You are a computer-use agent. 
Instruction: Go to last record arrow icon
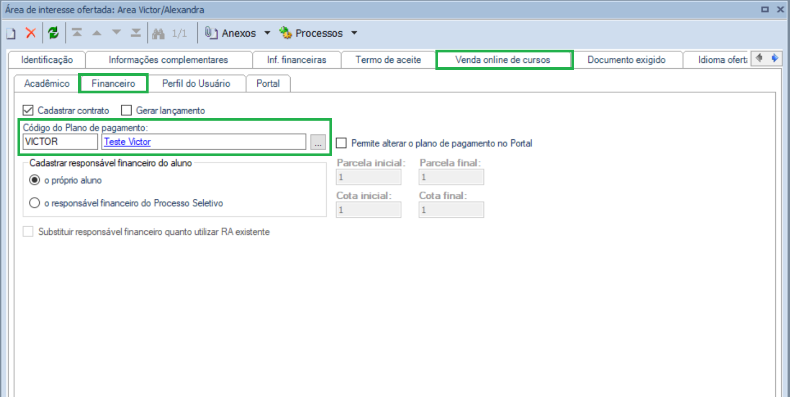coord(136,33)
